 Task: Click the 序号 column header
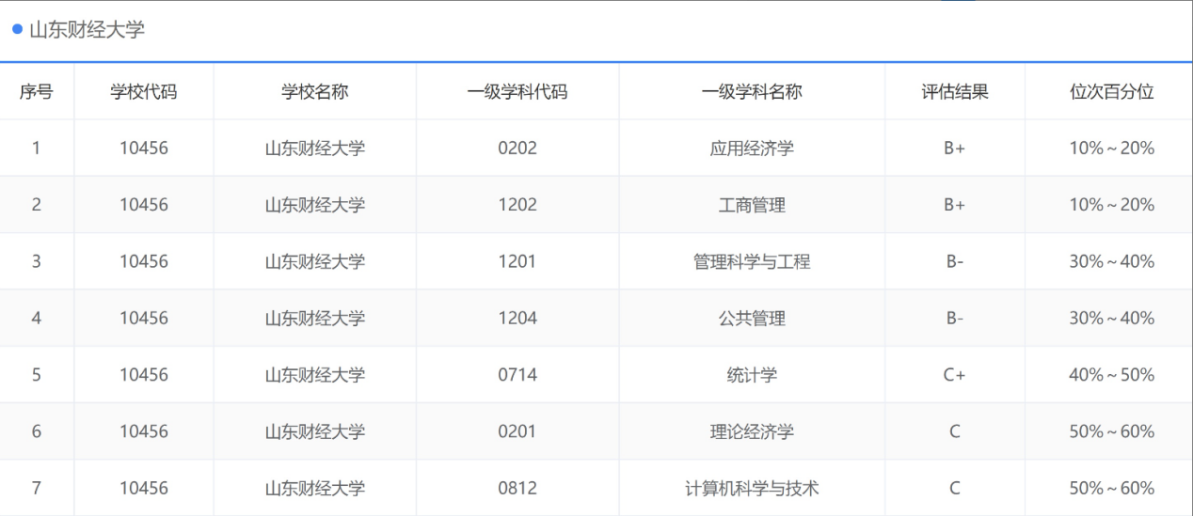pos(36,91)
